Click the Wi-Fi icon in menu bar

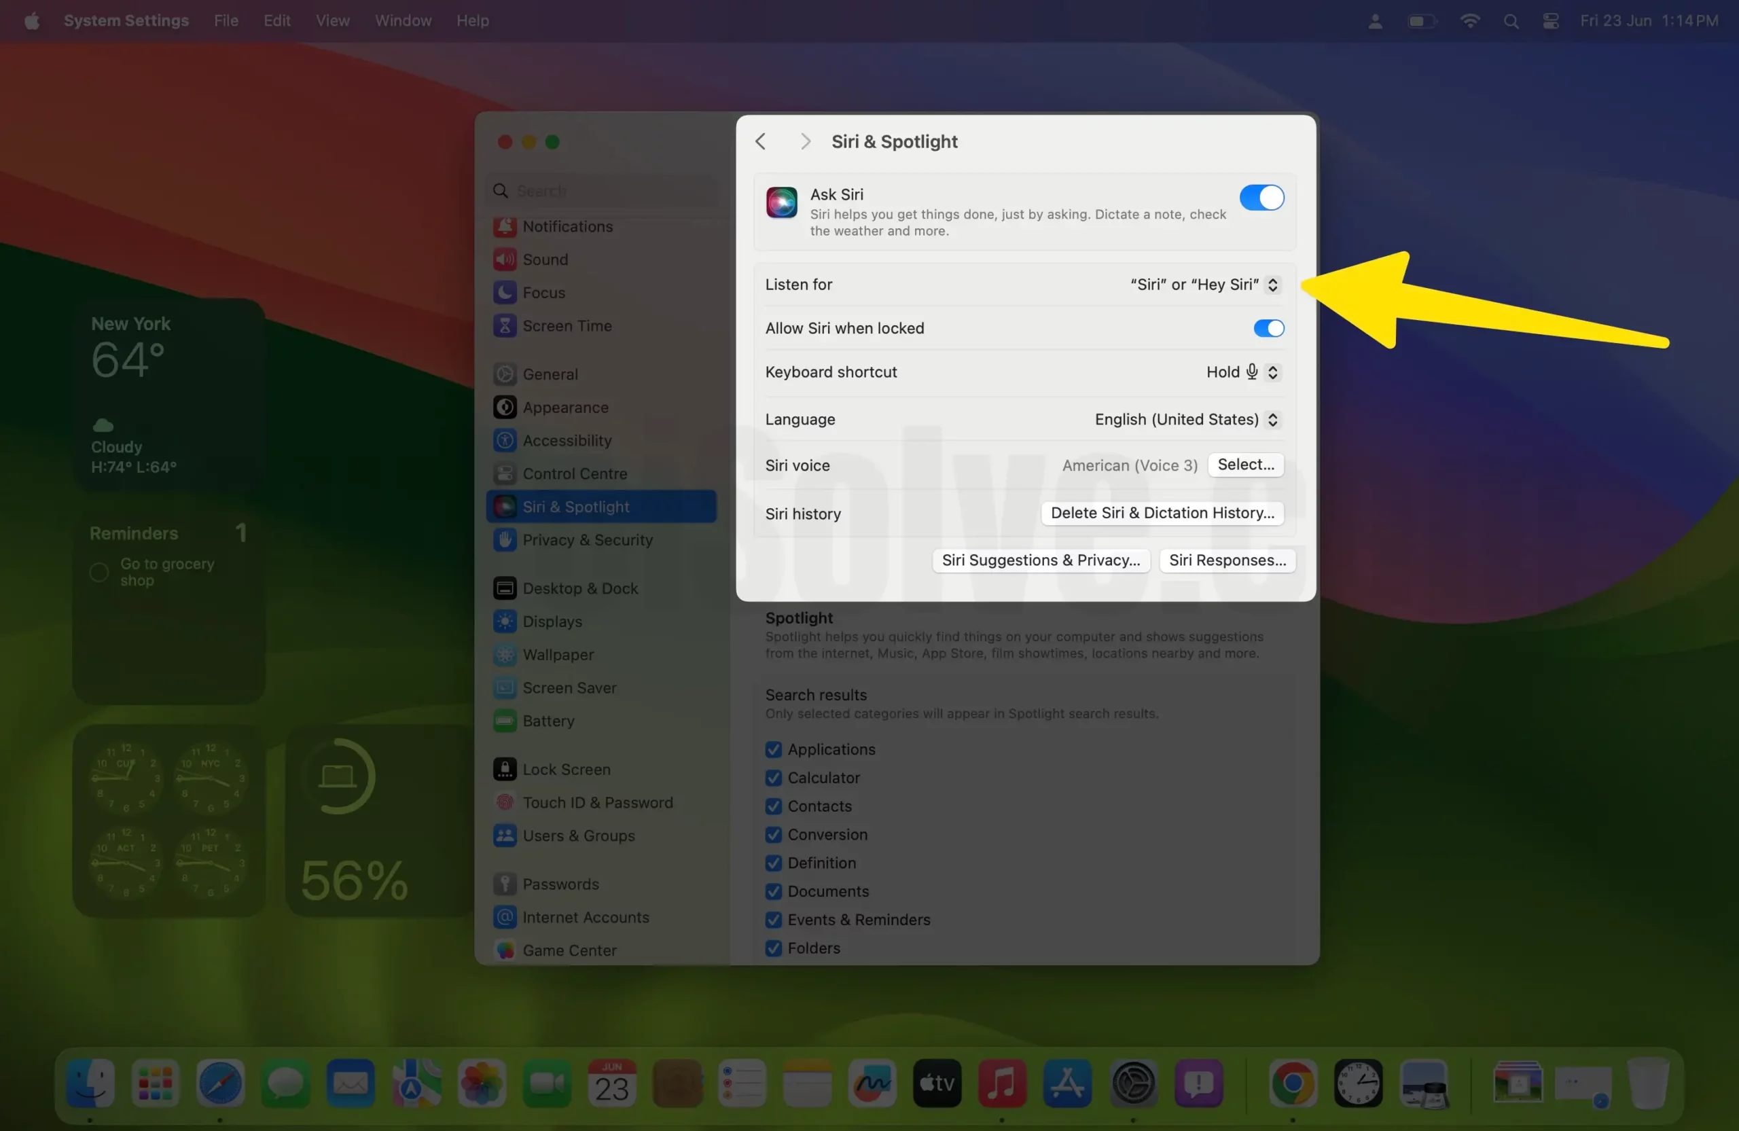point(1469,20)
